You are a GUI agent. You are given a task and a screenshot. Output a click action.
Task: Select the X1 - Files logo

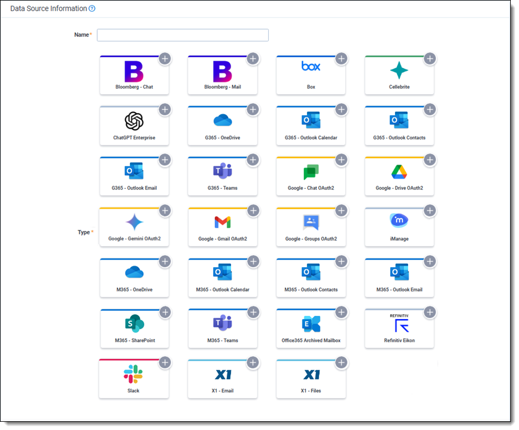tap(311, 375)
